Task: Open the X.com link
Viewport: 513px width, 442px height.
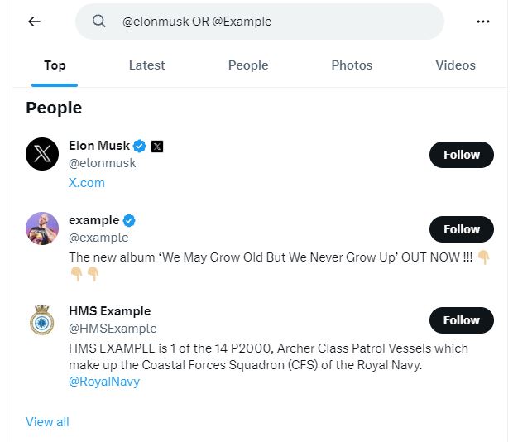Action: click(87, 183)
